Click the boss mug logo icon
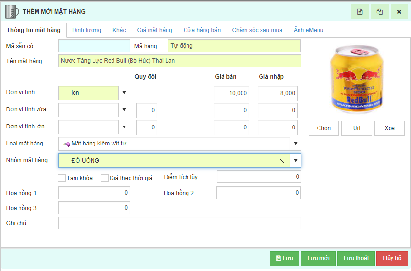Screen dimensions: 411x271 12,12
